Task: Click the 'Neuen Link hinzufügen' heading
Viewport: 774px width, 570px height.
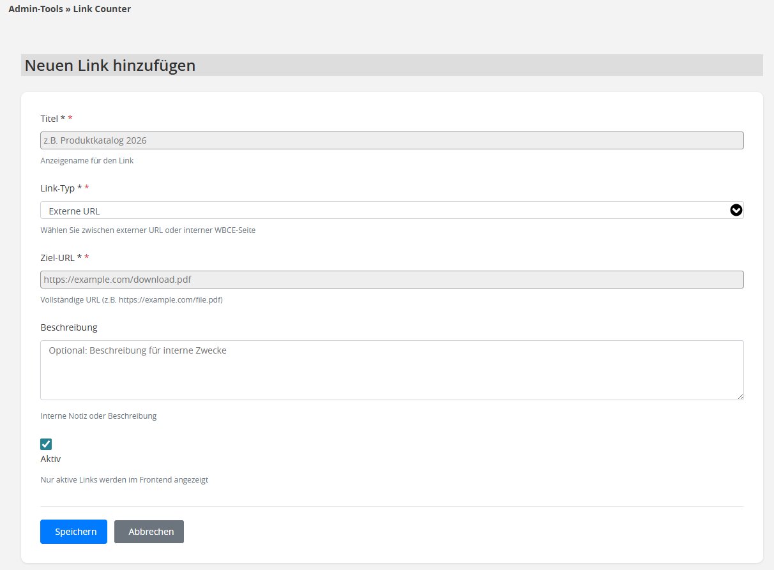Action: [x=110, y=66]
